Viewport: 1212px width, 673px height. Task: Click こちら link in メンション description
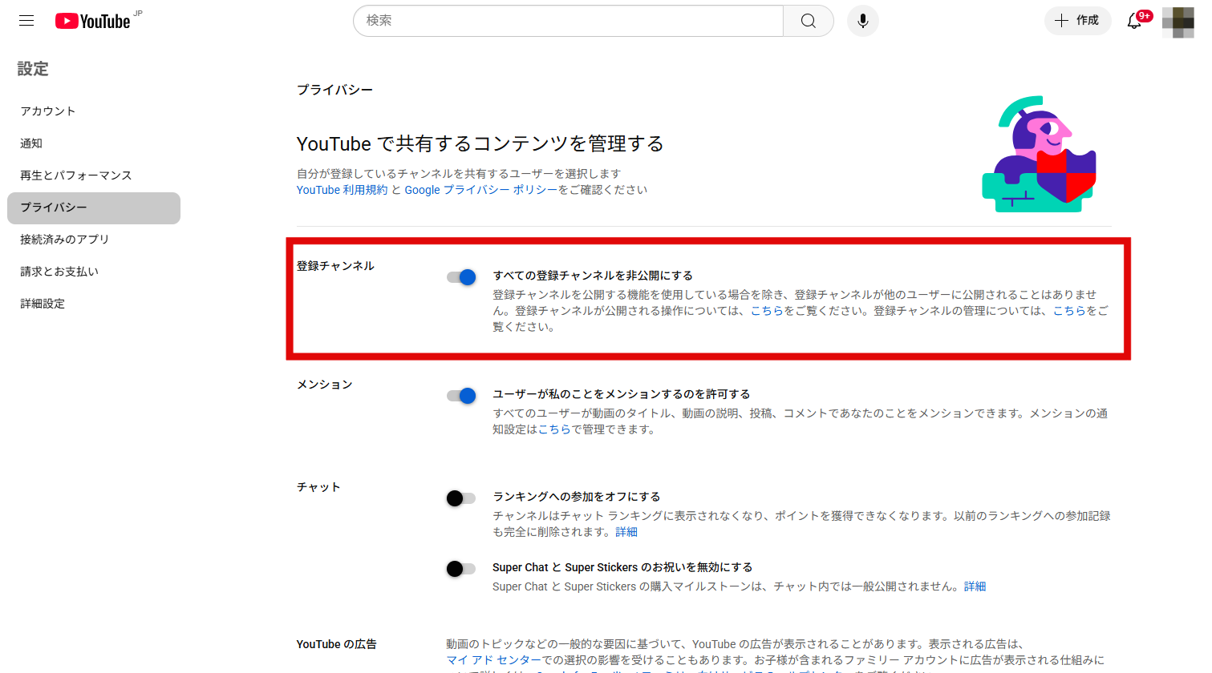[x=554, y=429]
